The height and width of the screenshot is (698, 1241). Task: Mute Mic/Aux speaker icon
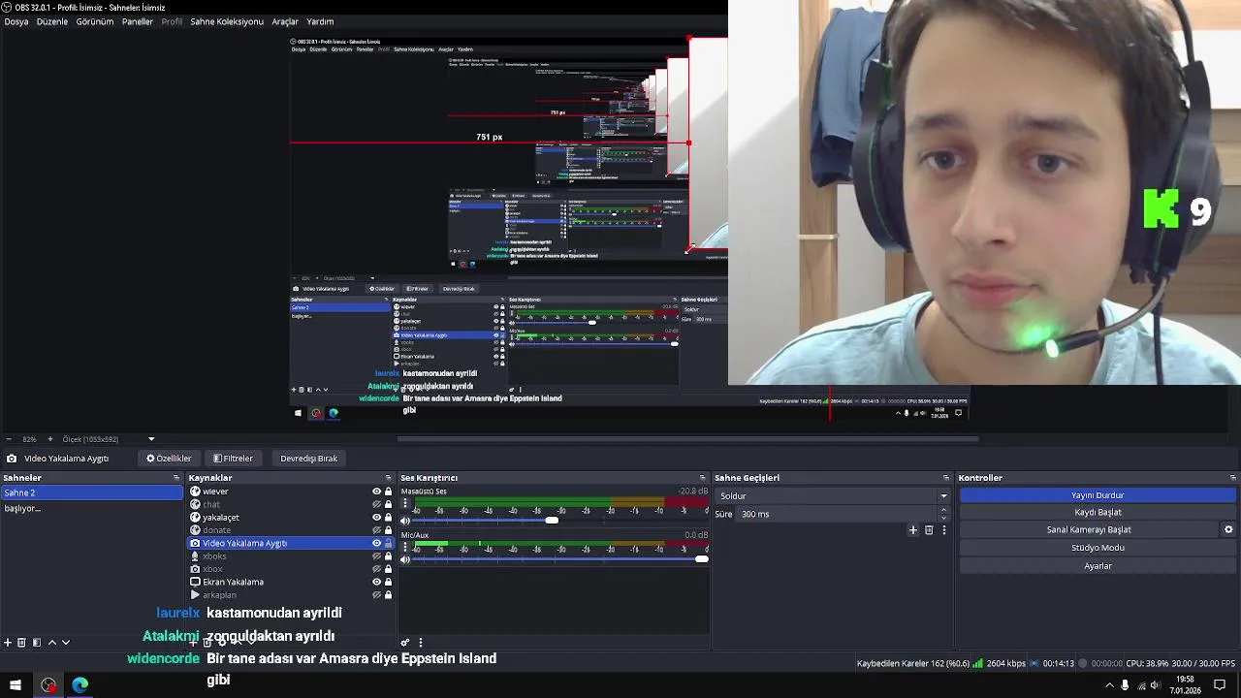click(x=405, y=559)
